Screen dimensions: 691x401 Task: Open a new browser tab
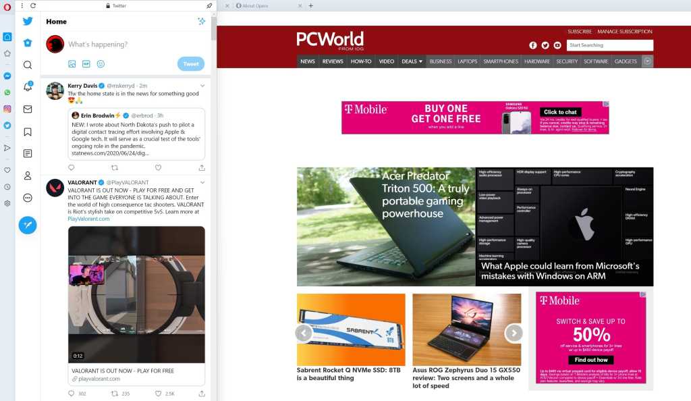[310, 5]
